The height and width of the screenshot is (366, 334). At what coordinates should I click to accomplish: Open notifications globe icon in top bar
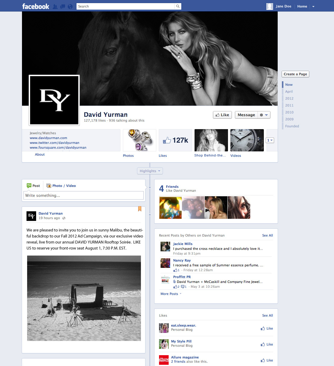70,6
